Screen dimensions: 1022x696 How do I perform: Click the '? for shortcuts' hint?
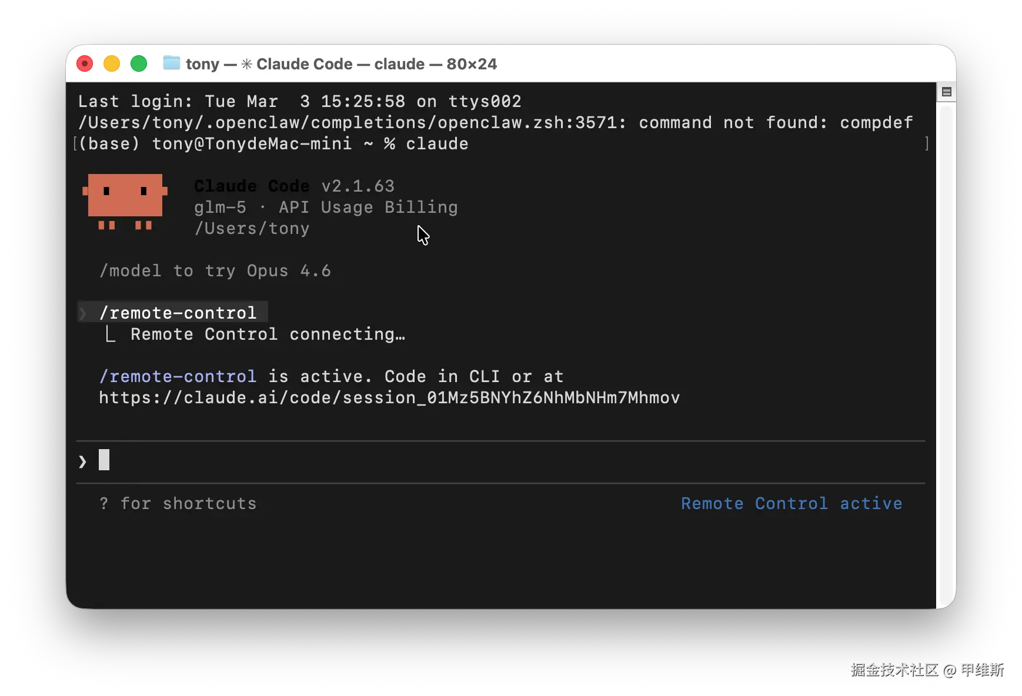point(178,504)
